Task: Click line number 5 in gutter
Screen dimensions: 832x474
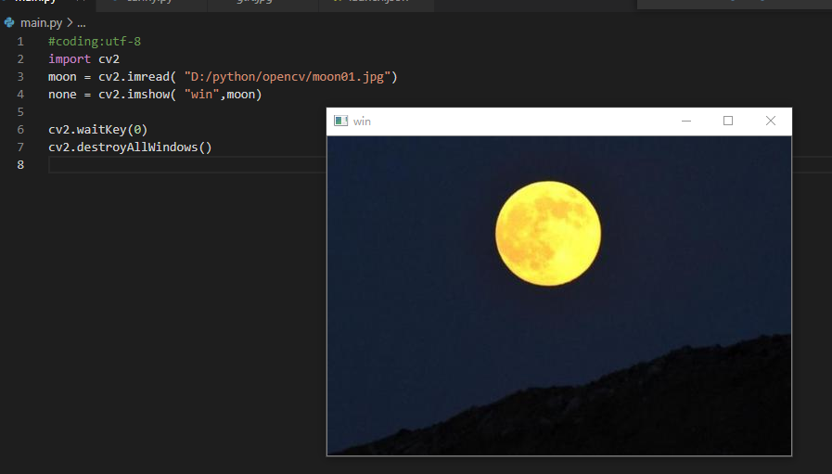Action: point(20,112)
